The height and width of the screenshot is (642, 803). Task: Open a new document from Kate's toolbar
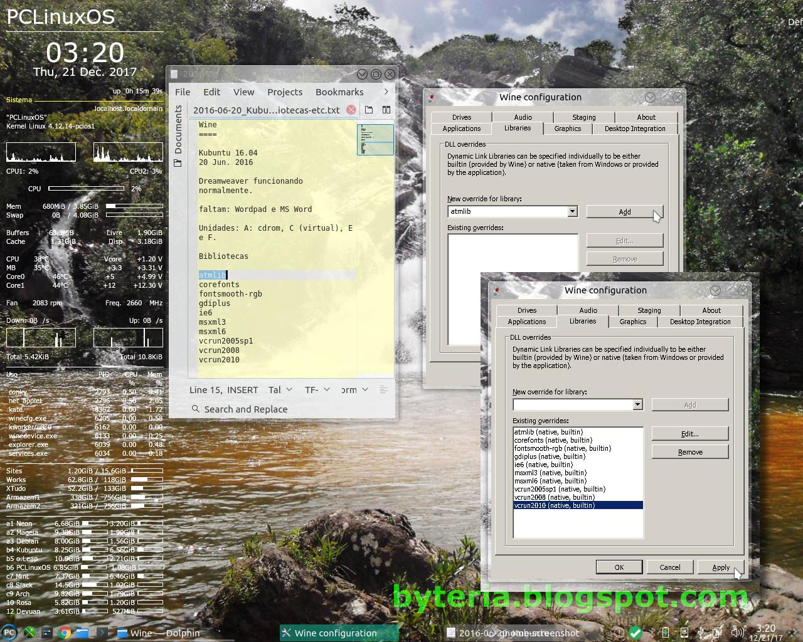tap(369, 109)
